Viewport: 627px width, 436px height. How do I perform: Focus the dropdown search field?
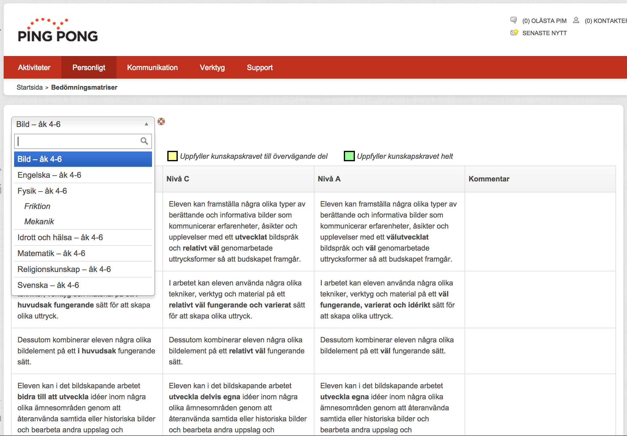(x=83, y=141)
